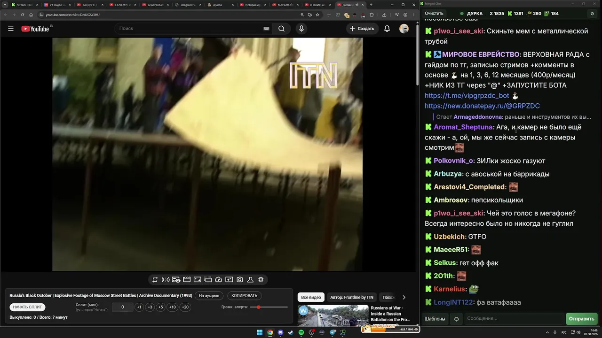This screenshot has width=602, height=338.
Task: Click 'Очистить' in Merged Chat
Action: 434,14
